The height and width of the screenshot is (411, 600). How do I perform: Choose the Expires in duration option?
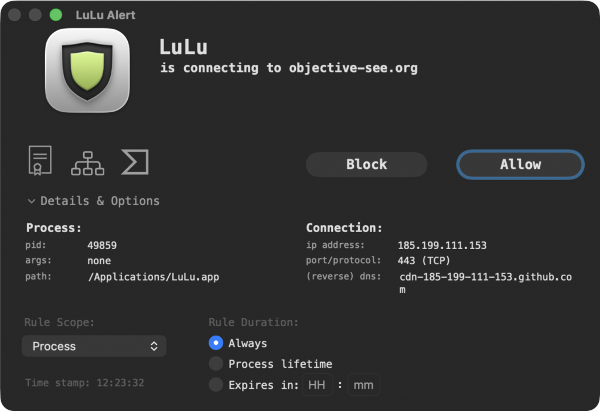point(216,384)
